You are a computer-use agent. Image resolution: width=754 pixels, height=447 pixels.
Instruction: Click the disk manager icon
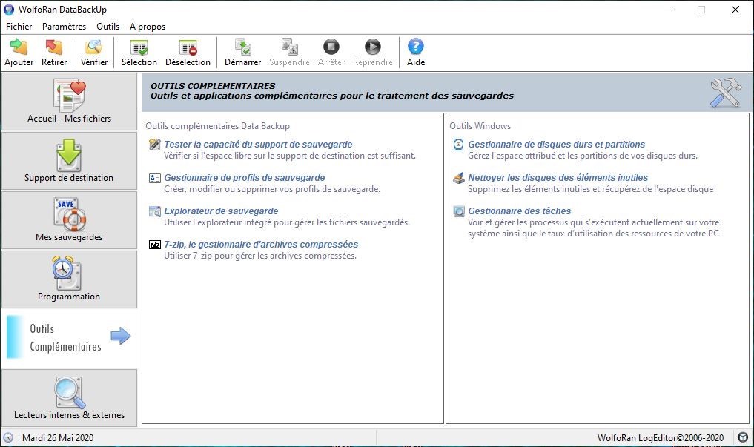point(459,145)
